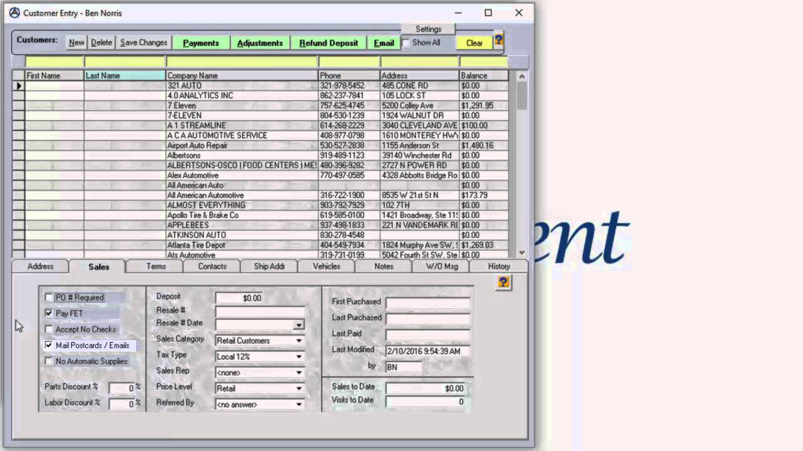The height and width of the screenshot is (451, 803).
Task: Toggle the Show All checkbox
Action: point(406,43)
